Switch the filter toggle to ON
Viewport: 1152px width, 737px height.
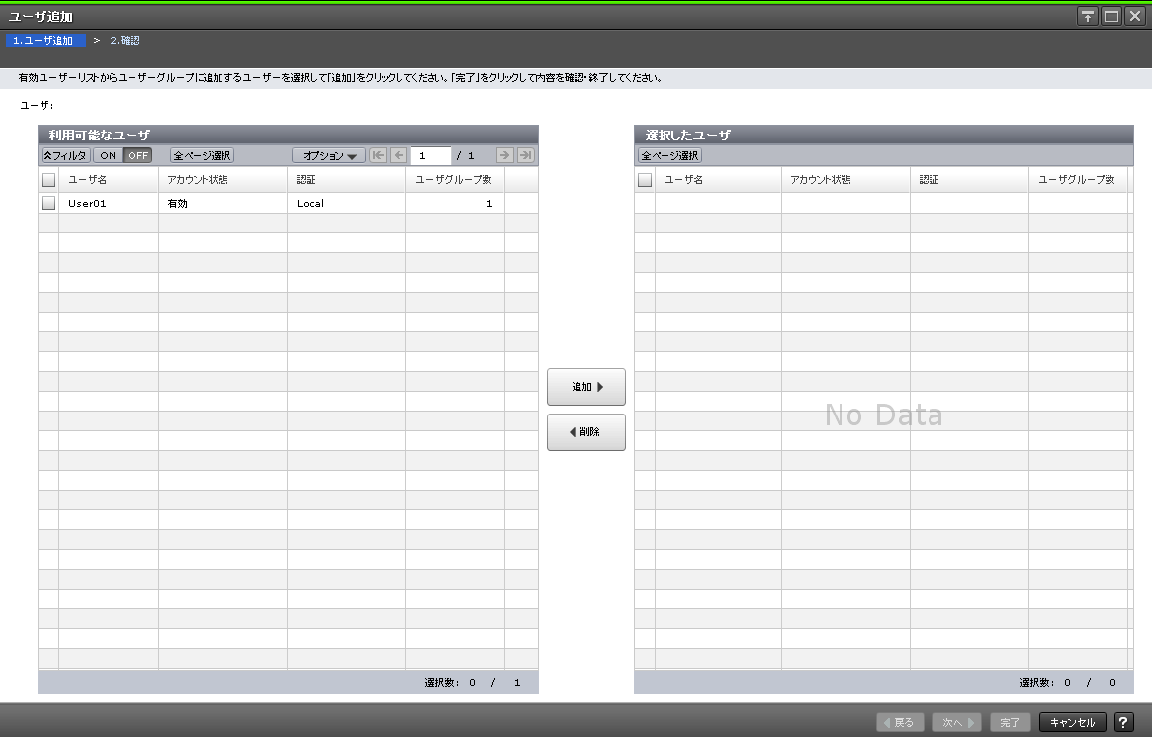click(107, 155)
